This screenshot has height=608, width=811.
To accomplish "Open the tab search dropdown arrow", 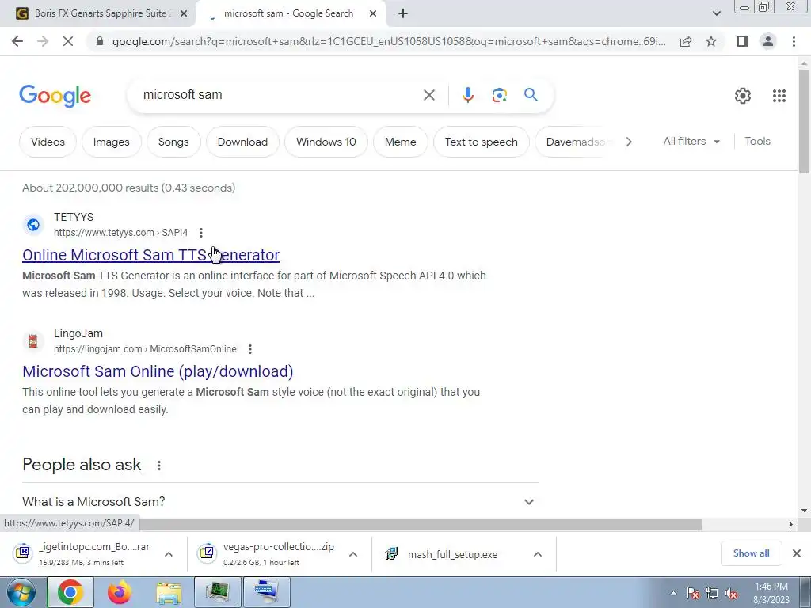I will click(716, 14).
